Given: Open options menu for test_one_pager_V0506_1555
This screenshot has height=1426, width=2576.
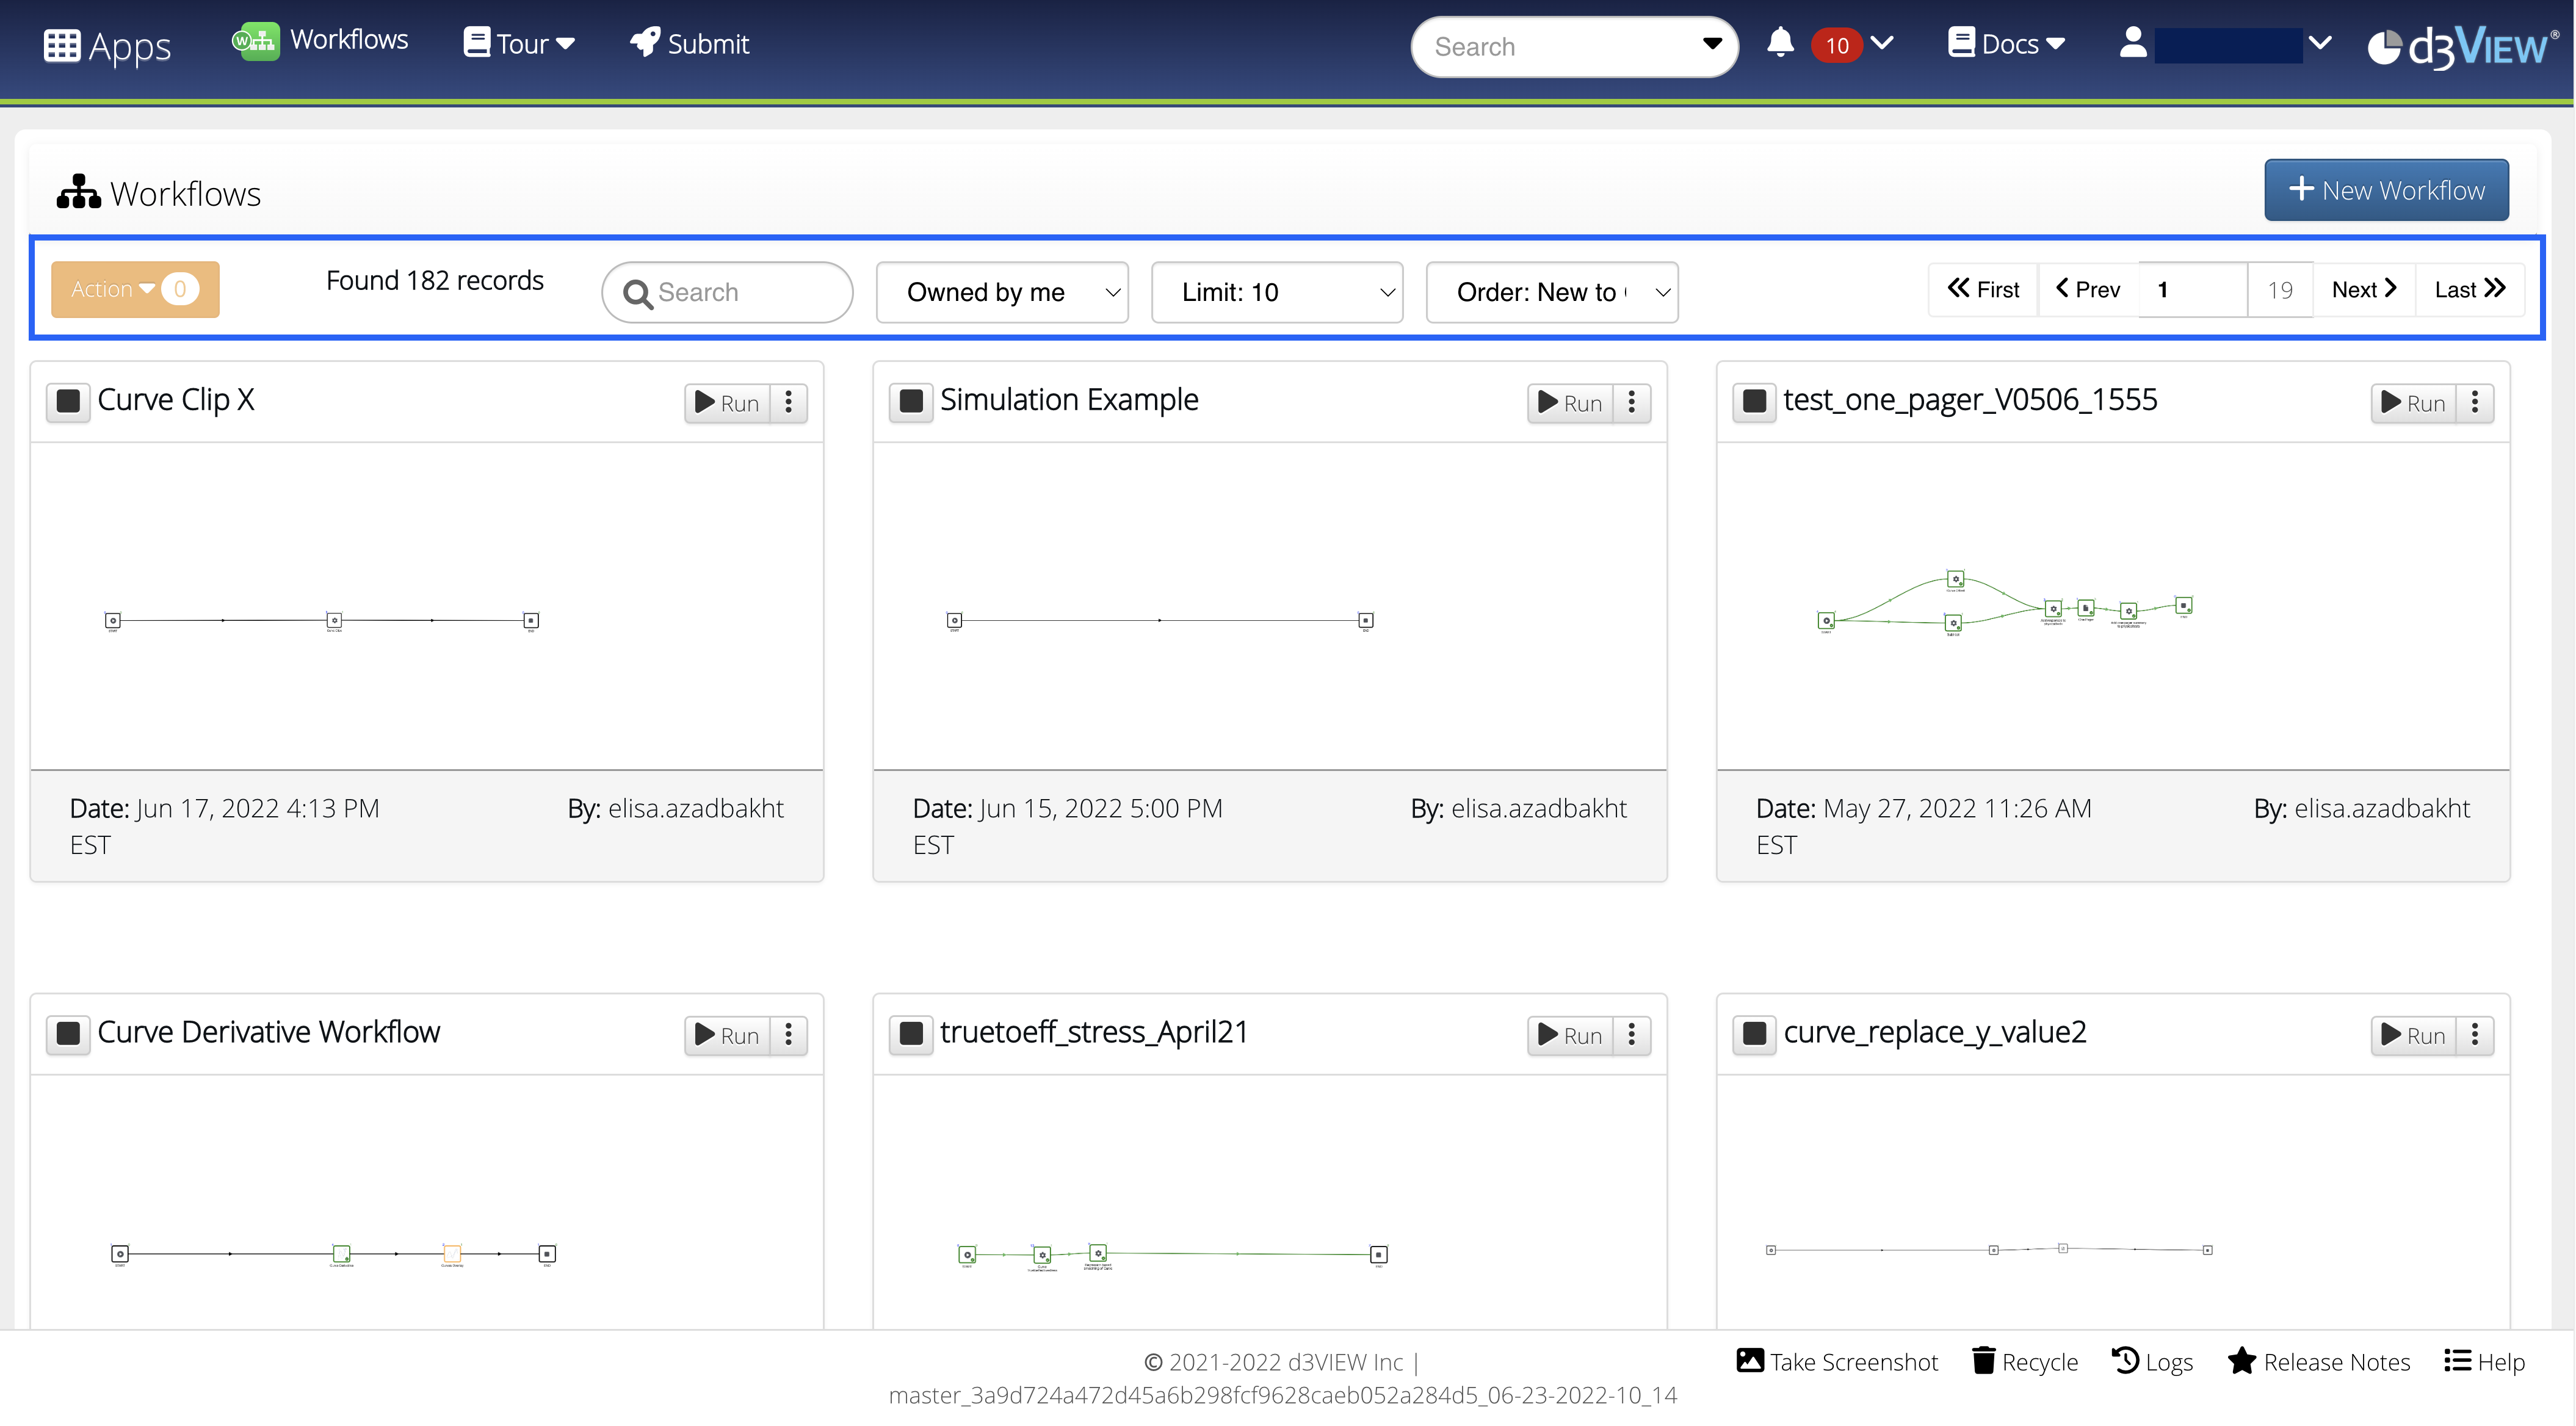Looking at the screenshot, I should [2475, 403].
